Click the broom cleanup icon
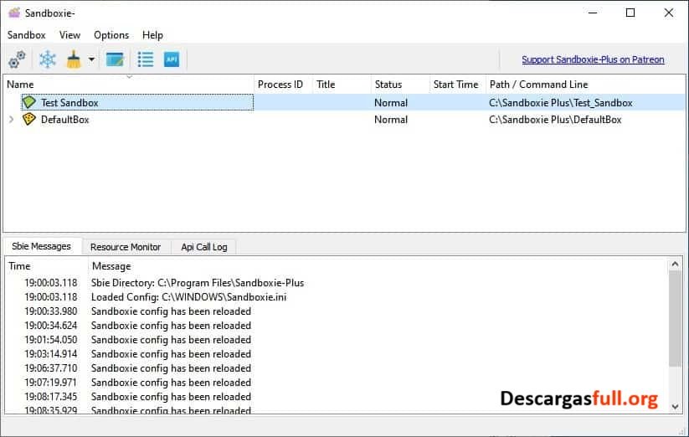Viewport: 689px width, 437px height. pos(74,59)
